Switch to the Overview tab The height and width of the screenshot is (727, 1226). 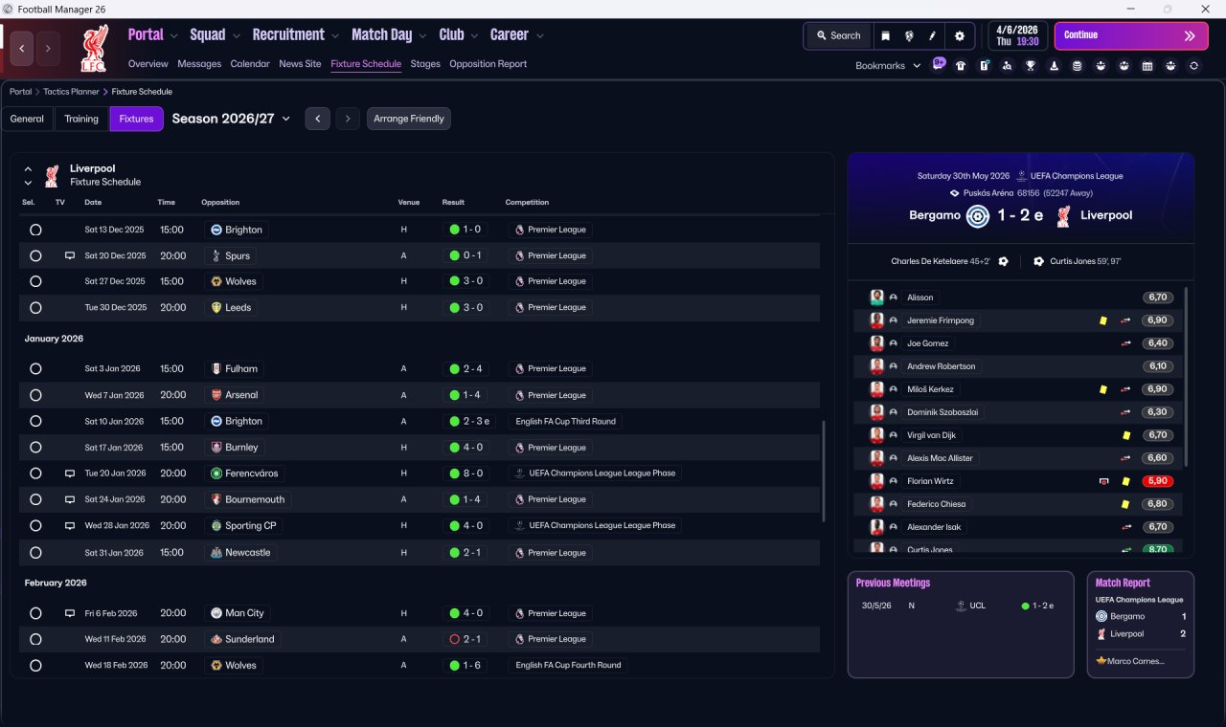(x=148, y=64)
